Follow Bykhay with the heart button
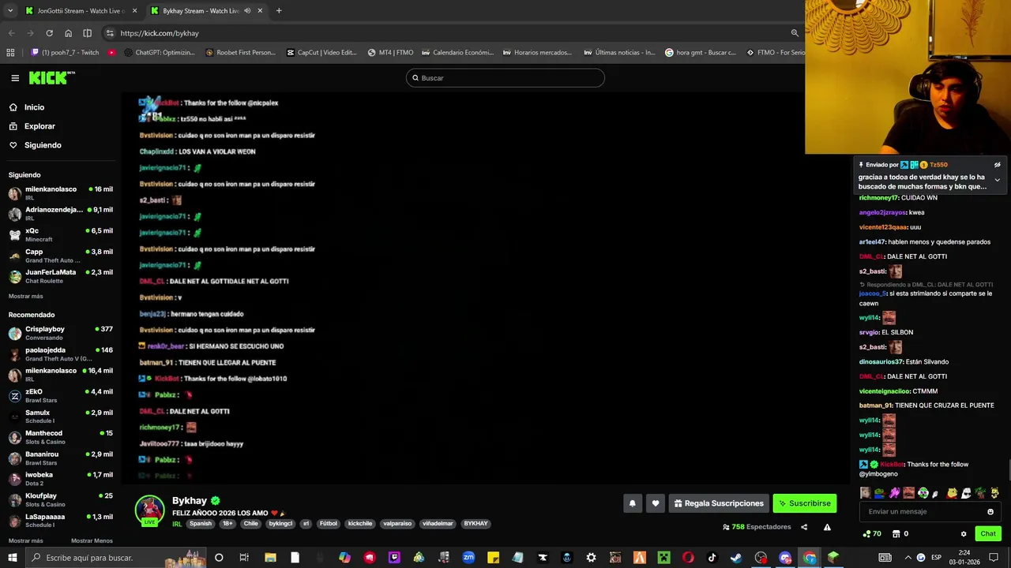1011x568 pixels. coord(655,503)
